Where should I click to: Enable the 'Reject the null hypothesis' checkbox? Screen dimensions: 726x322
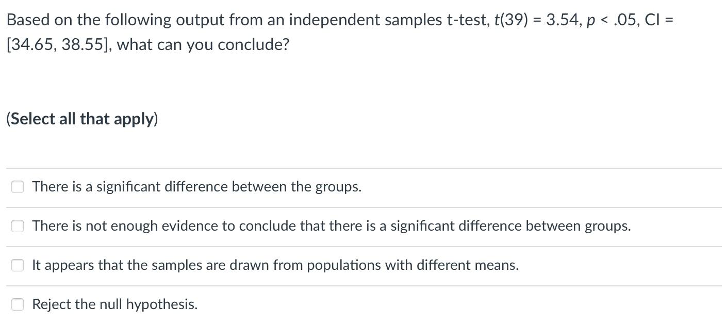[18, 304]
